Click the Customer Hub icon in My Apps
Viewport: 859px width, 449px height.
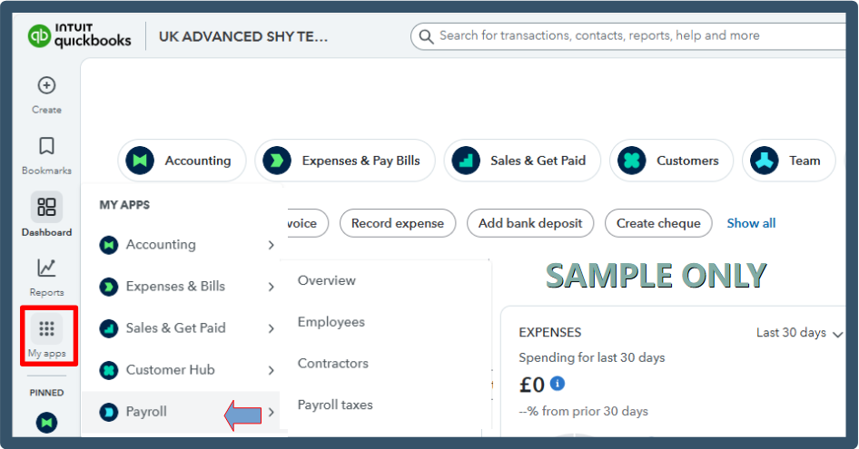pyautogui.click(x=108, y=370)
